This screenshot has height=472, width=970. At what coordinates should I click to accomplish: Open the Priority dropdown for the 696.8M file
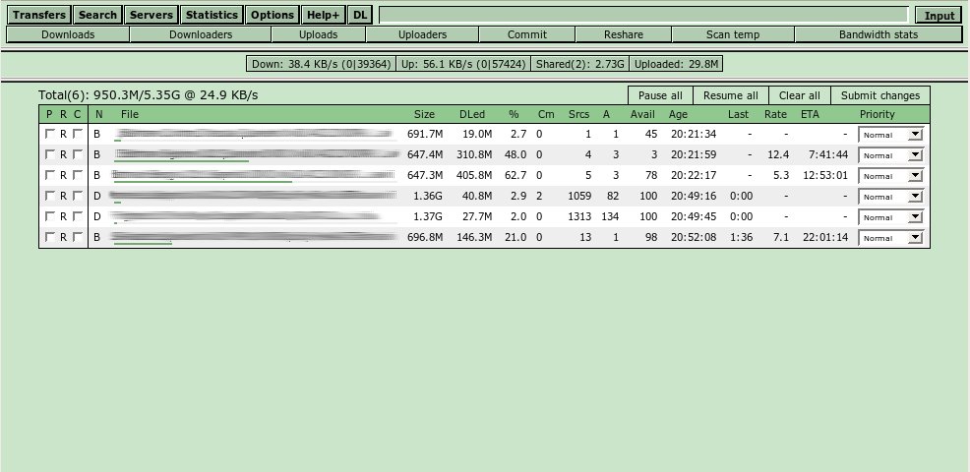point(890,237)
